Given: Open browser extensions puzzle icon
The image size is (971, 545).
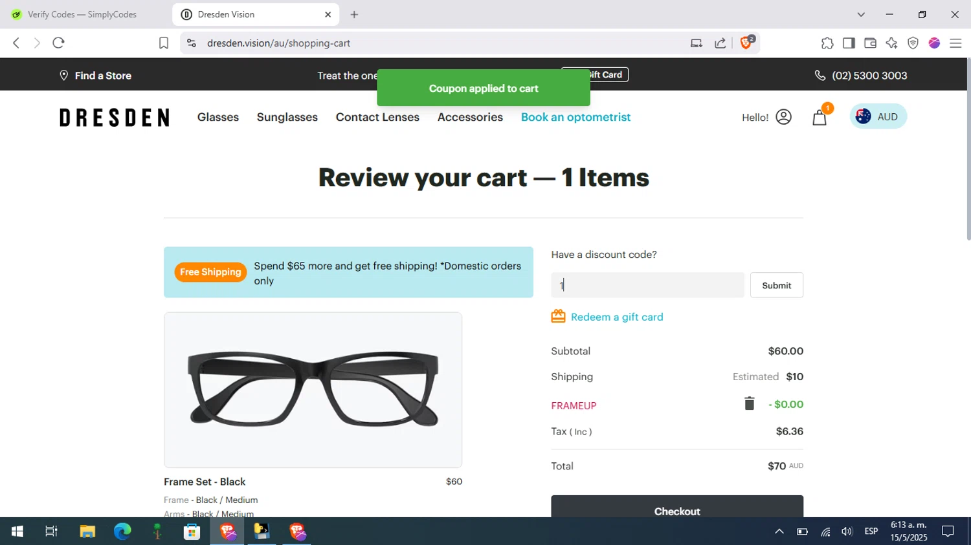Looking at the screenshot, I should click(x=827, y=43).
